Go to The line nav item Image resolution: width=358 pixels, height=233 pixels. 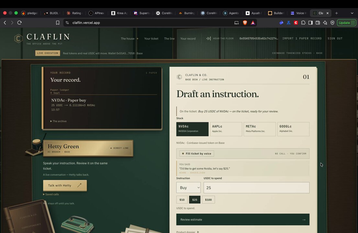(x=169, y=39)
